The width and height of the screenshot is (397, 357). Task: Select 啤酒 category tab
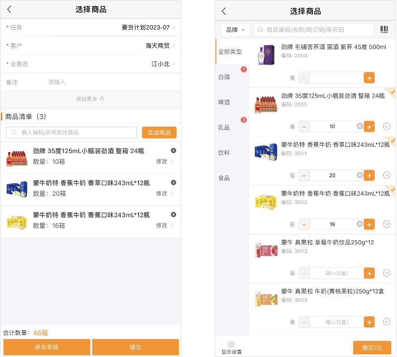coord(232,102)
